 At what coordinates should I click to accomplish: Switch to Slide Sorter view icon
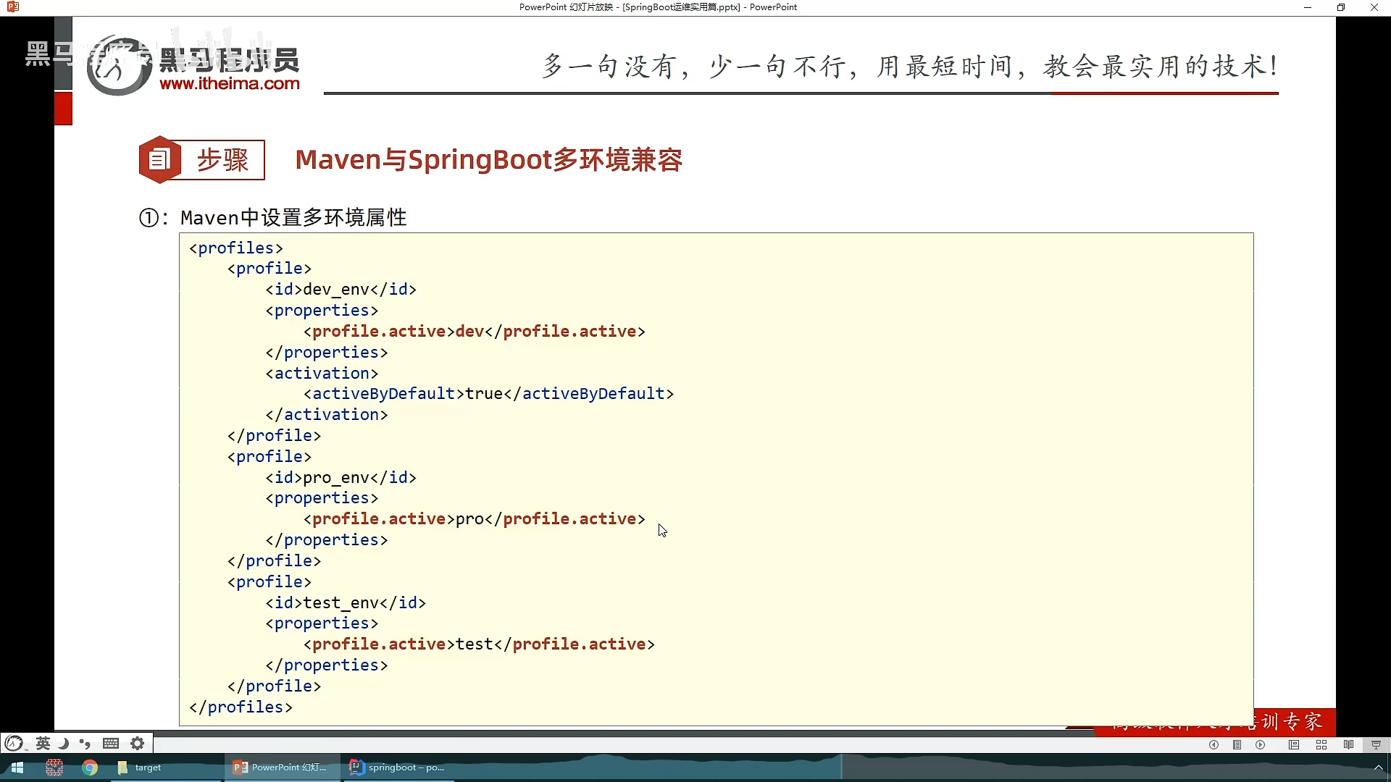(x=1321, y=745)
